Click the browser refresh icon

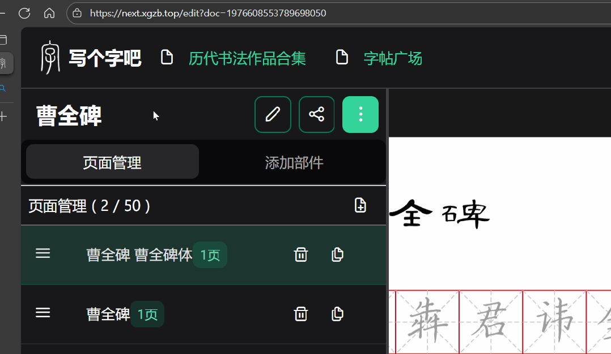pyautogui.click(x=24, y=13)
